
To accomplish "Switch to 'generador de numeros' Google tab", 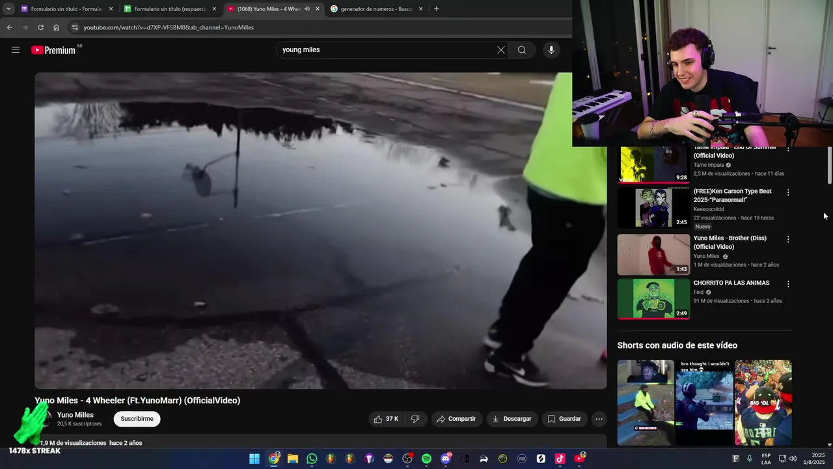I will 376,9.
